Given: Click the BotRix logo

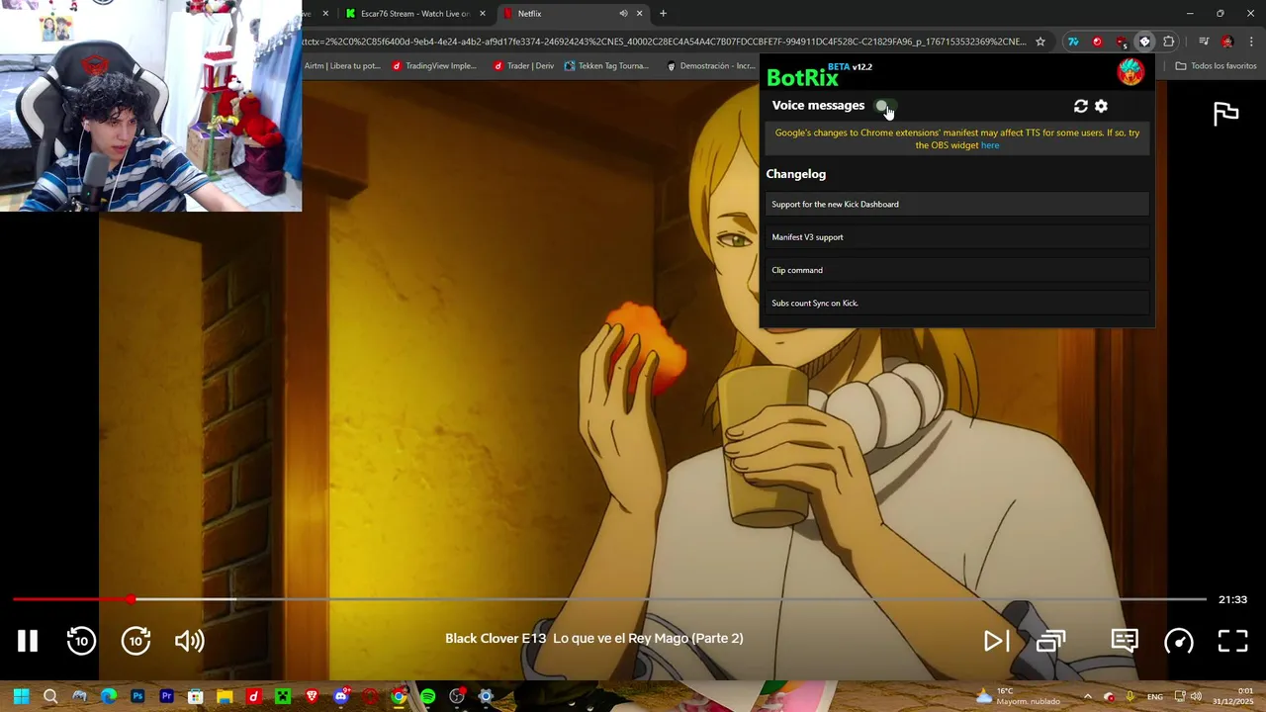Looking at the screenshot, I should coord(802,77).
